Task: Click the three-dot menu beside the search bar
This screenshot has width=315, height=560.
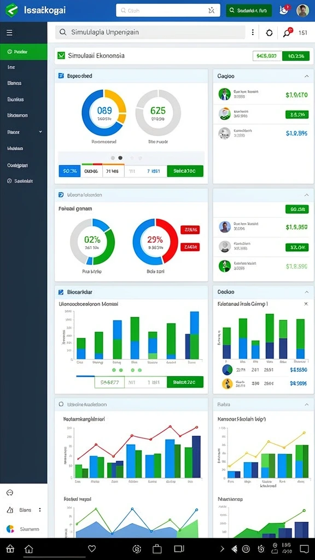Action: 253,32
